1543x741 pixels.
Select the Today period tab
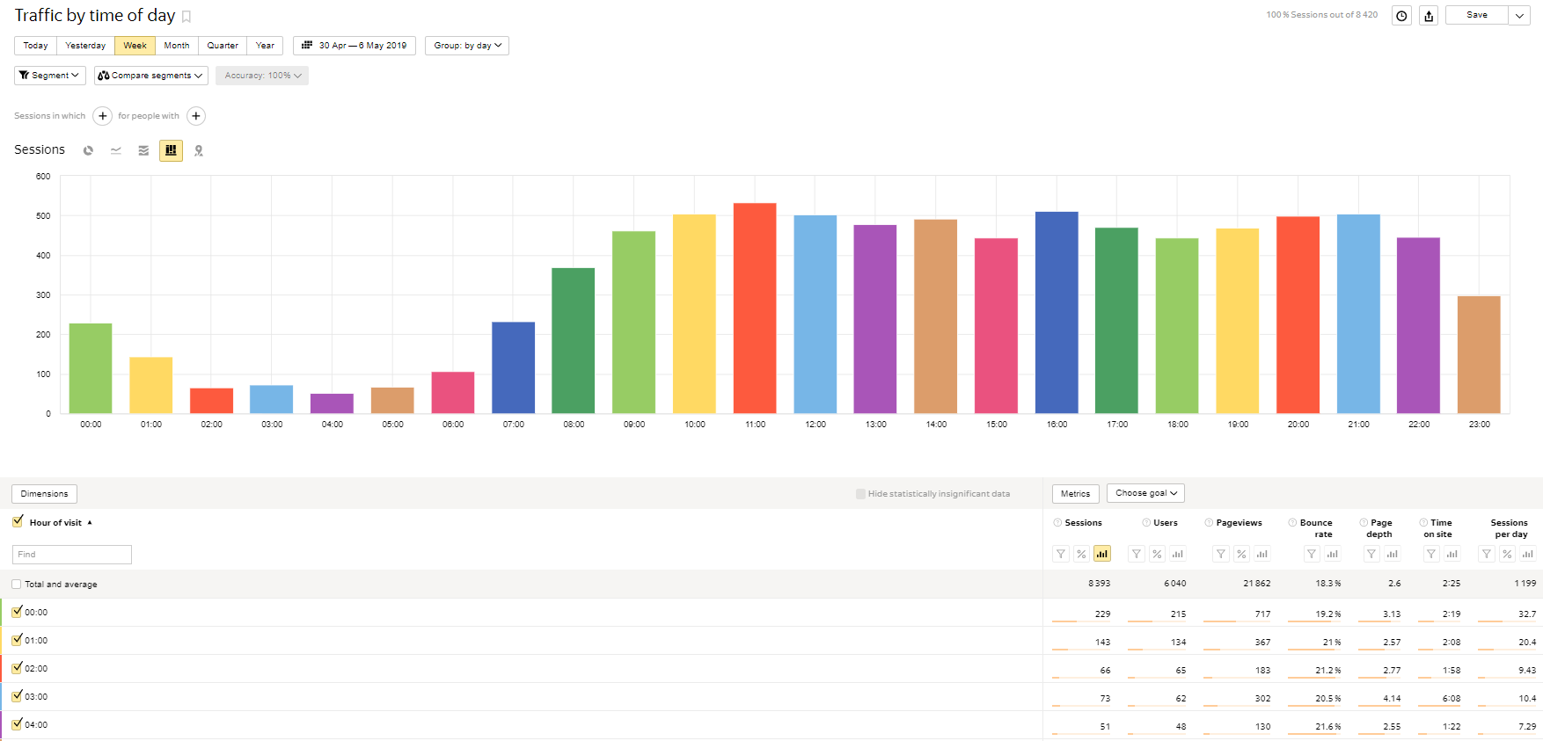click(35, 46)
